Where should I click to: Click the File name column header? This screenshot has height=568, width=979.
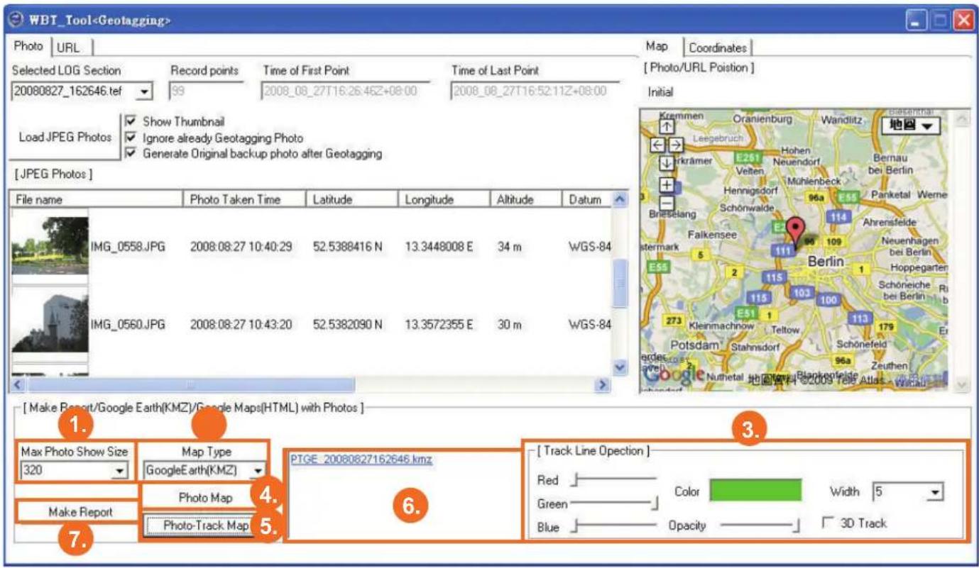pos(97,200)
